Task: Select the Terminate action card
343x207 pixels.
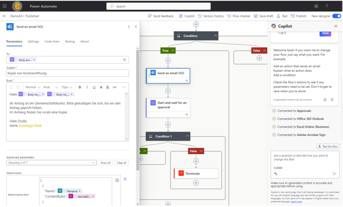Action: point(196,174)
